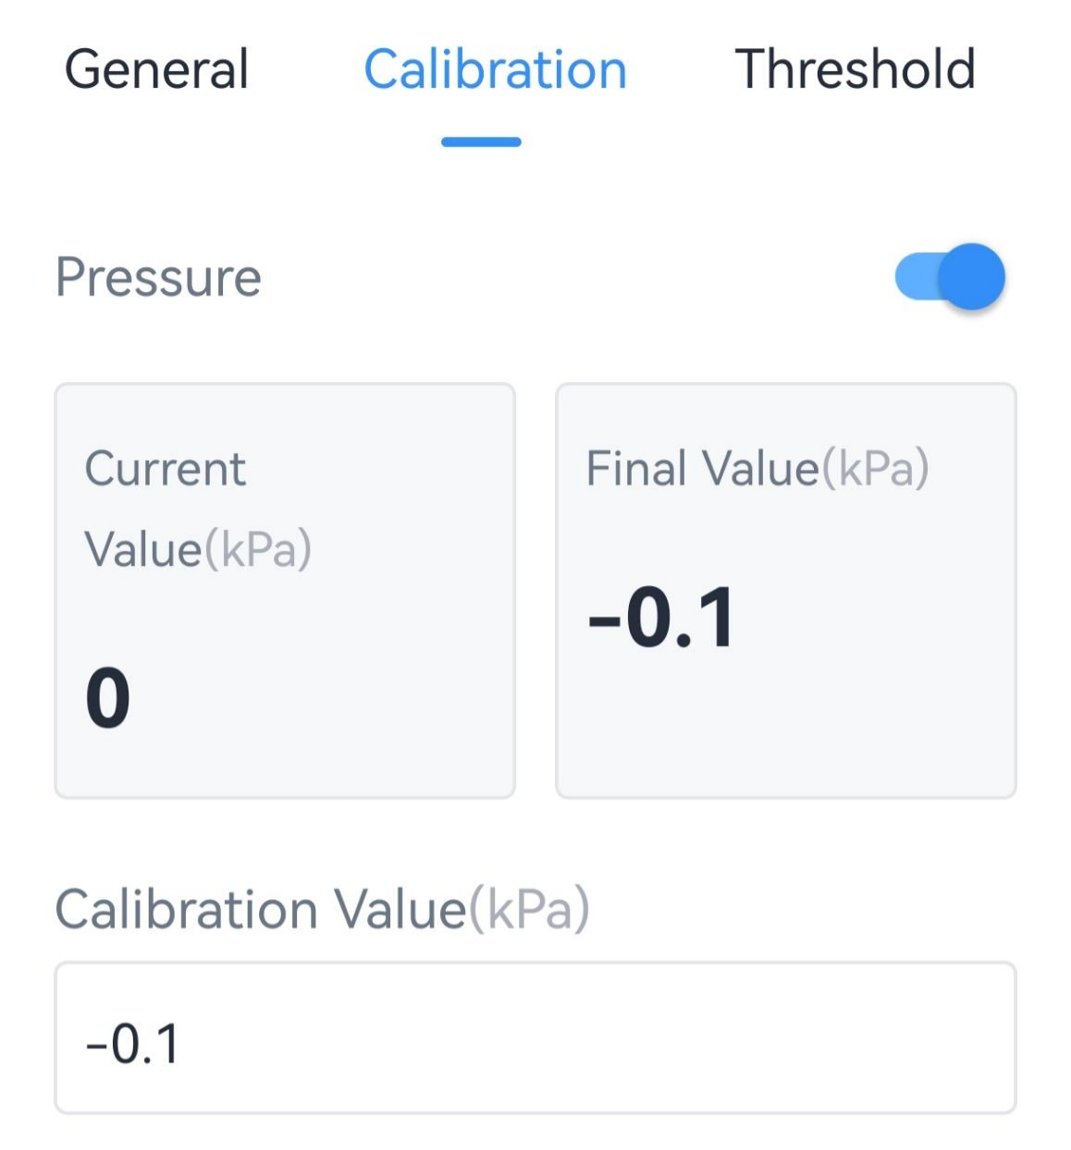Click the word Current in the left card
Image resolution: width=1071 pixels, height=1150 pixels.
(x=166, y=468)
